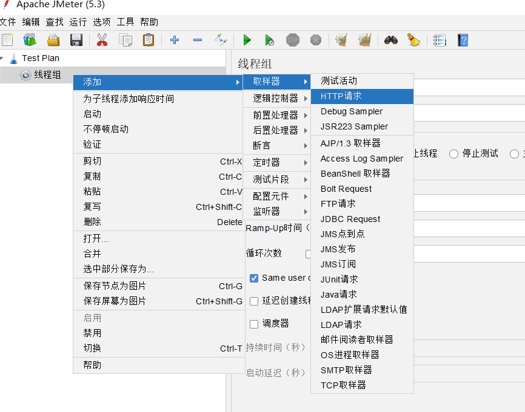Select 合并 context menu item

159,254
